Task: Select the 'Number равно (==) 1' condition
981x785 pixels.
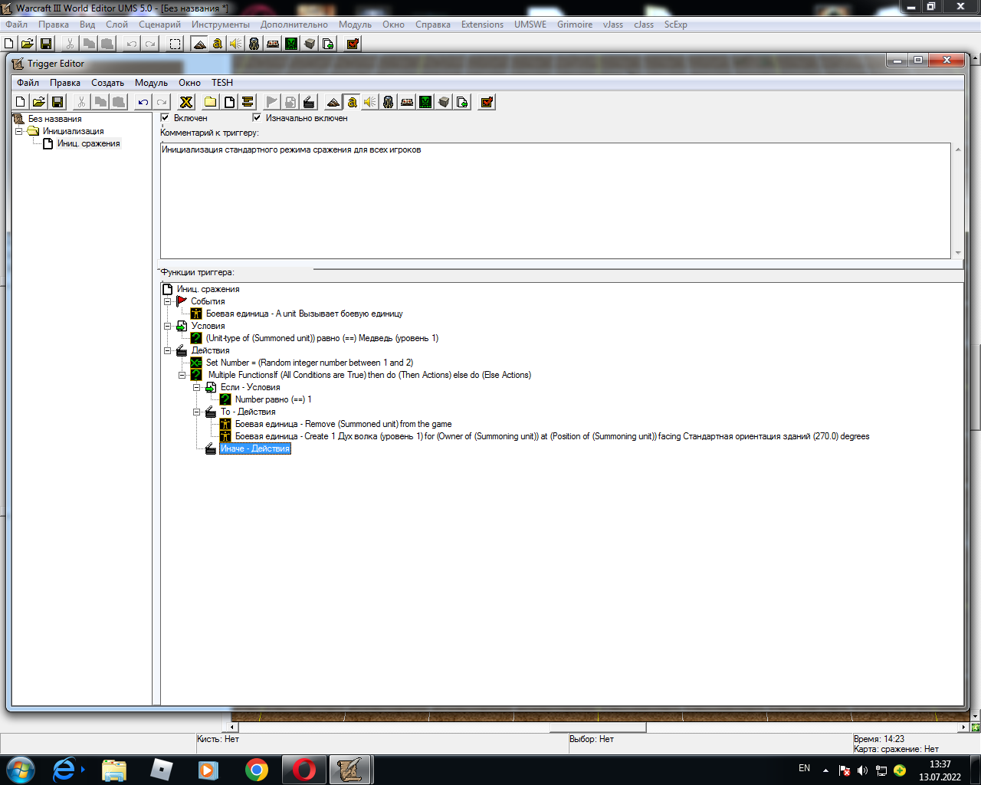Action: [x=273, y=399]
